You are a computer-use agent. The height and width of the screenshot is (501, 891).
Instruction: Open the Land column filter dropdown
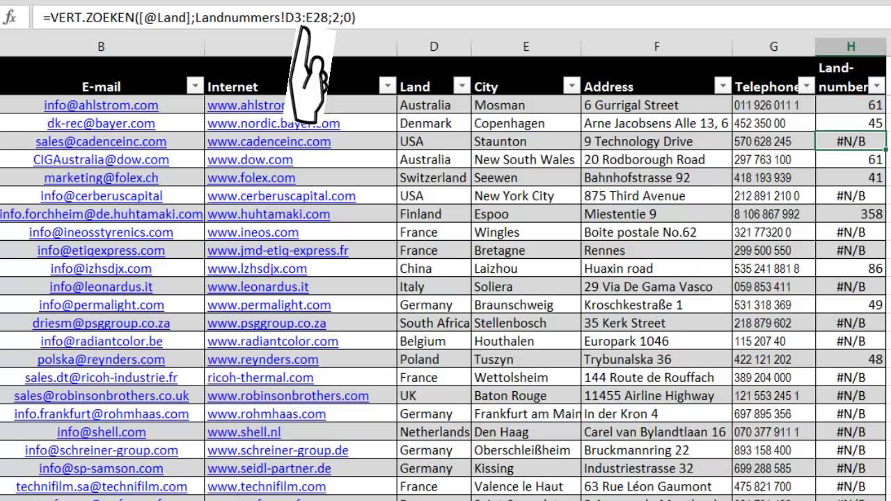point(462,86)
